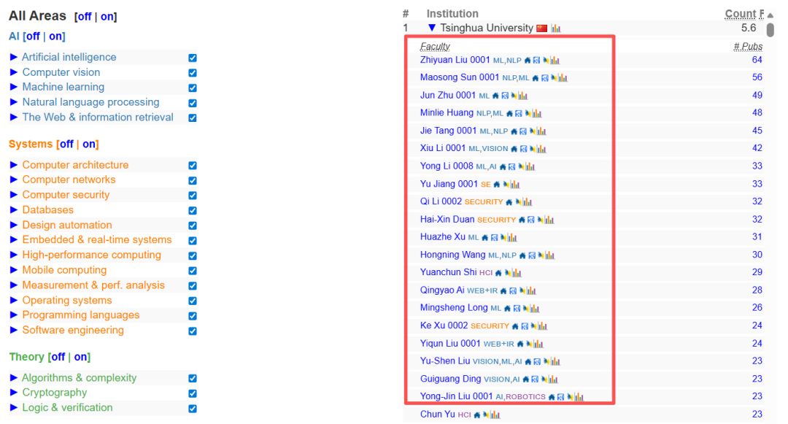788x424 pixels.
Task: Expand The Web & information retrieval triangle
Action: click(14, 117)
